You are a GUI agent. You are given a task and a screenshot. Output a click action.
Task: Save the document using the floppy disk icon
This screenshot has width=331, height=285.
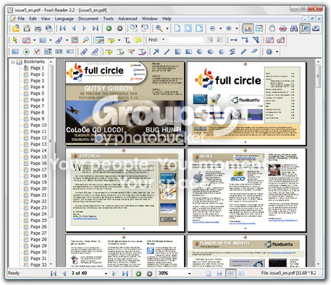pos(26,28)
